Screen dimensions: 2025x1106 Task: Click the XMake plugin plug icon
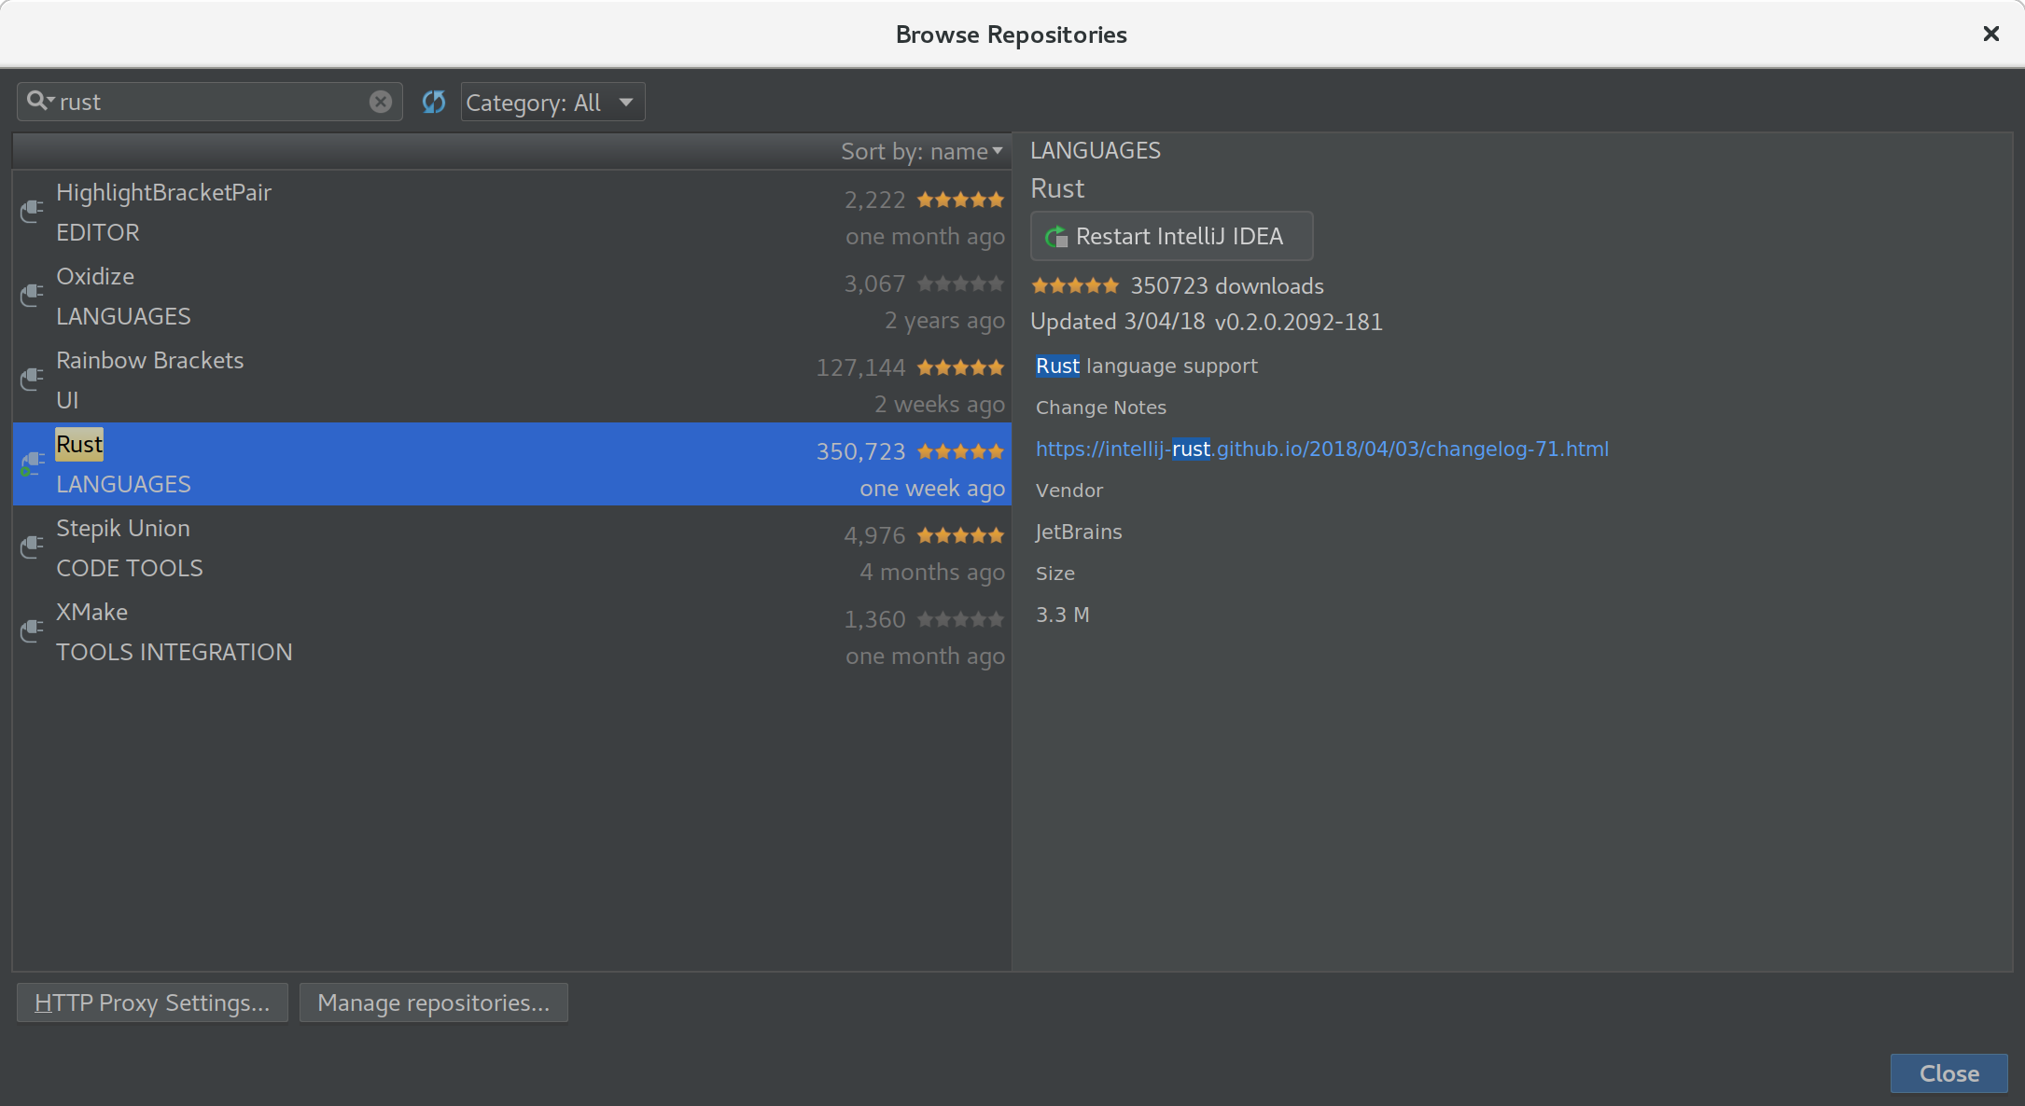(32, 631)
